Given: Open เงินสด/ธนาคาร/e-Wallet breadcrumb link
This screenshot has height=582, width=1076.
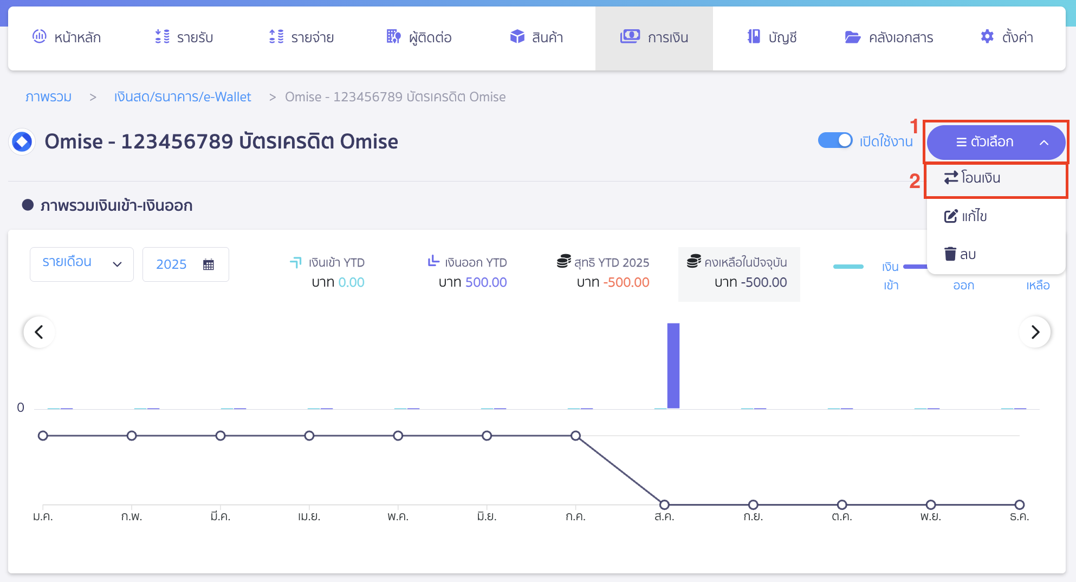Looking at the screenshot, I should [183, 97].
